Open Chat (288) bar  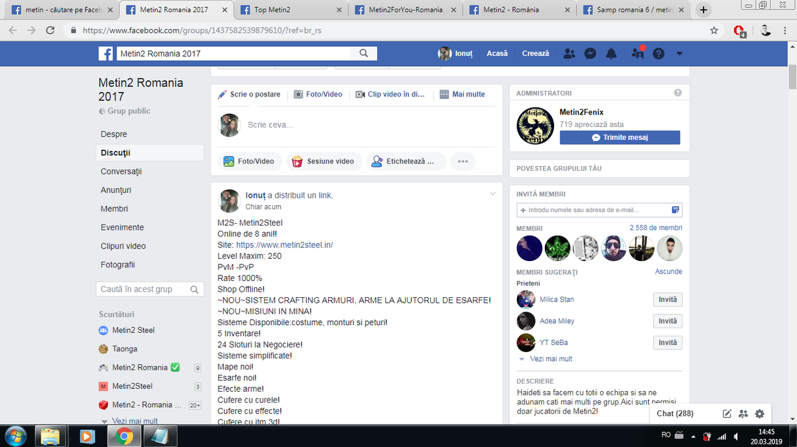click(x=676, y=413)
